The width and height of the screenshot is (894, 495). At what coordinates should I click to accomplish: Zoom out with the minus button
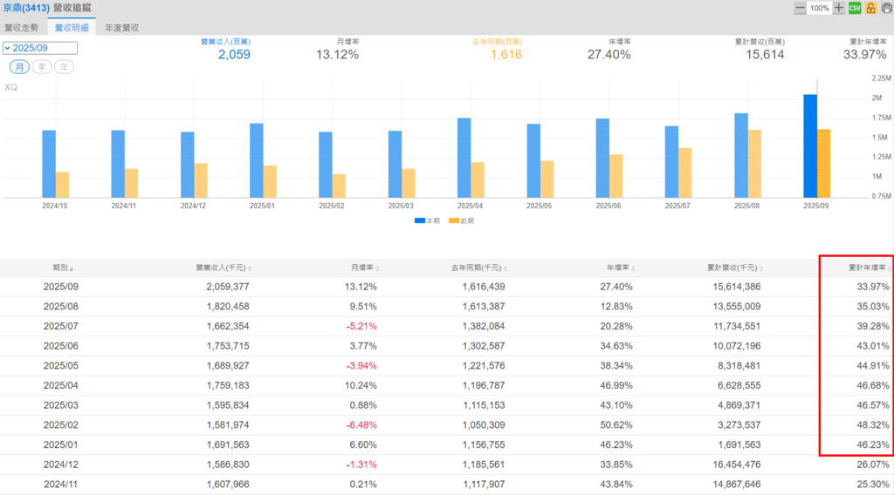(x=800, y=8)
